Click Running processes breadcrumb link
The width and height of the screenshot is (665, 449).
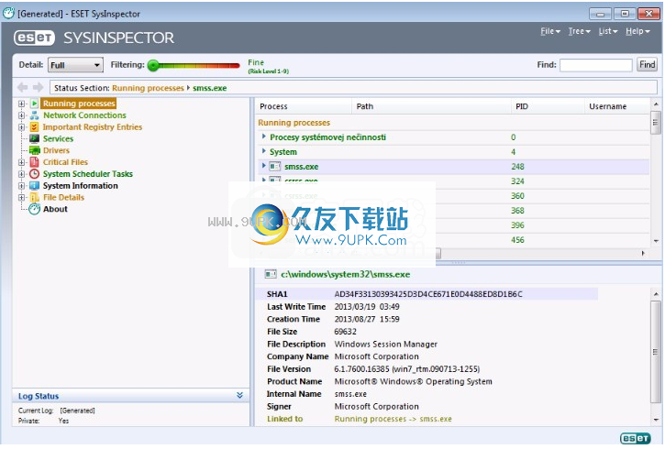pyautogui.click(x=148, y=88)
